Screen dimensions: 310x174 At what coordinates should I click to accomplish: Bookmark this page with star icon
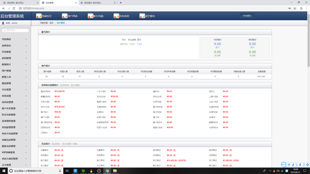(295, 8)
